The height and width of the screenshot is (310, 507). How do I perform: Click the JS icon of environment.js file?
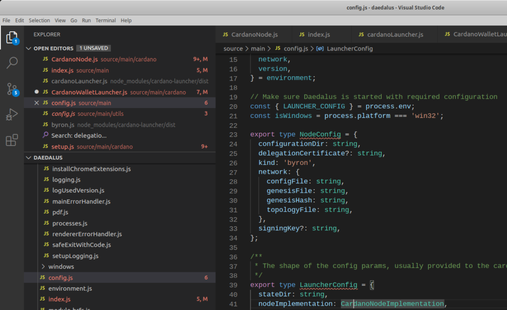[x=43, y=288]
